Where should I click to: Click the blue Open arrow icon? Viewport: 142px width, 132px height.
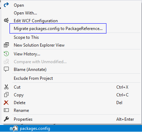pyautogui.click(x=6, y=5)
